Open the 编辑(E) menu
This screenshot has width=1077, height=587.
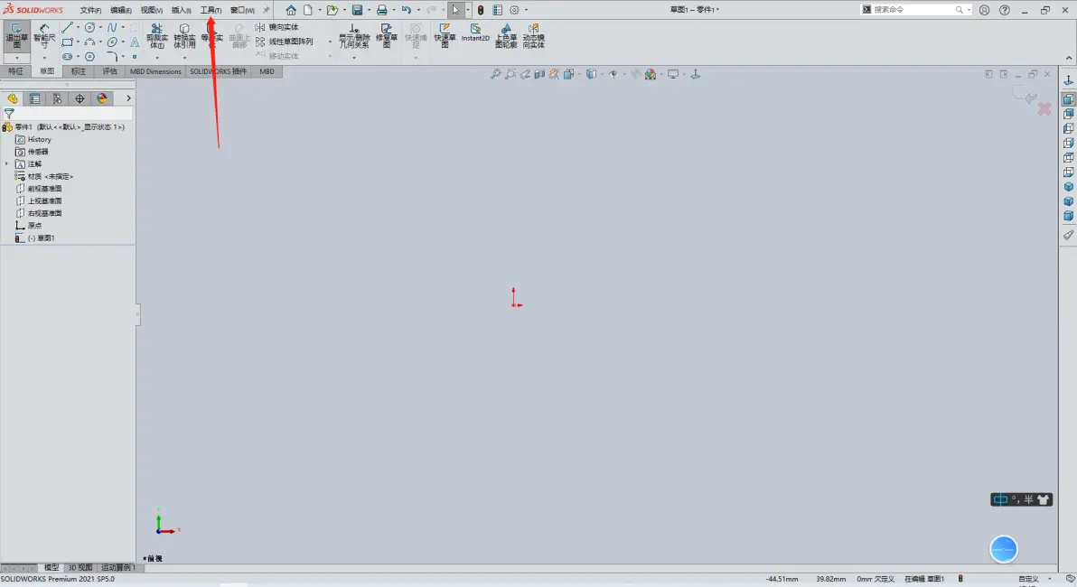pos(121,10)
